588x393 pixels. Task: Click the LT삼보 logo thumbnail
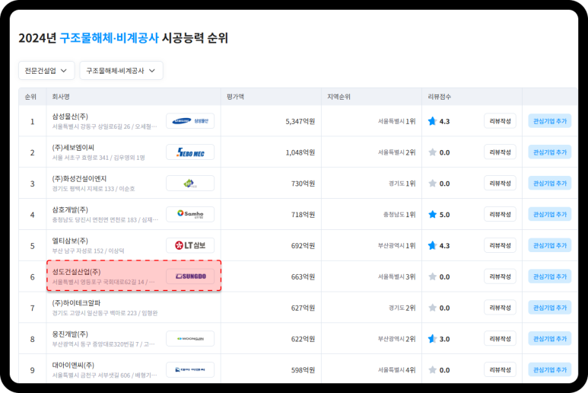pyautogui.click(x=190, y=245)
